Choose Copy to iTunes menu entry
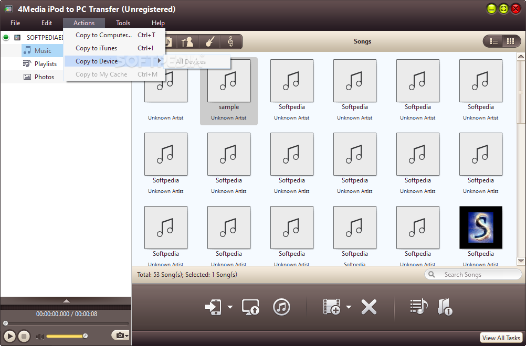526x346 pixels. pos(115,48)
